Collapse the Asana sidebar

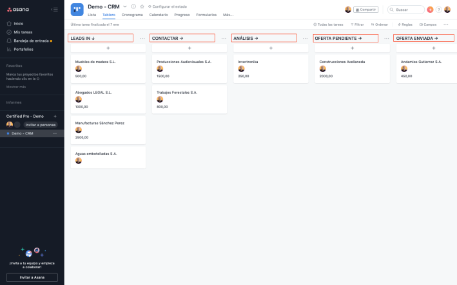(54, 10)
